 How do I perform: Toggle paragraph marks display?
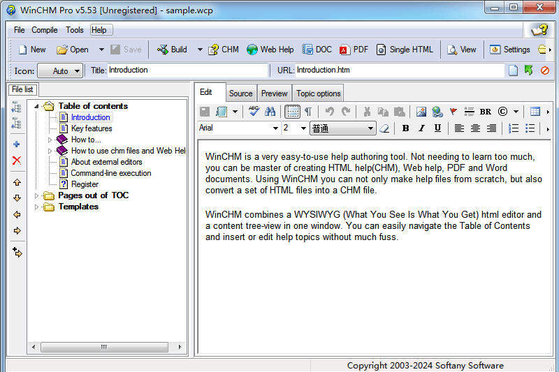[308, 112]
